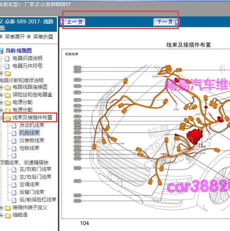Click page icon beside 后/前保险杠线束
This screenshot has height=231, width=230.
[14, 200]
